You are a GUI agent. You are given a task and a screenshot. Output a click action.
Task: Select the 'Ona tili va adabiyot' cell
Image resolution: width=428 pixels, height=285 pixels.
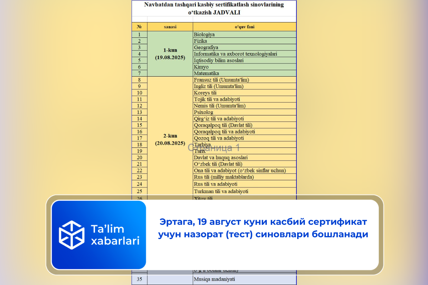tap(245, 170)
